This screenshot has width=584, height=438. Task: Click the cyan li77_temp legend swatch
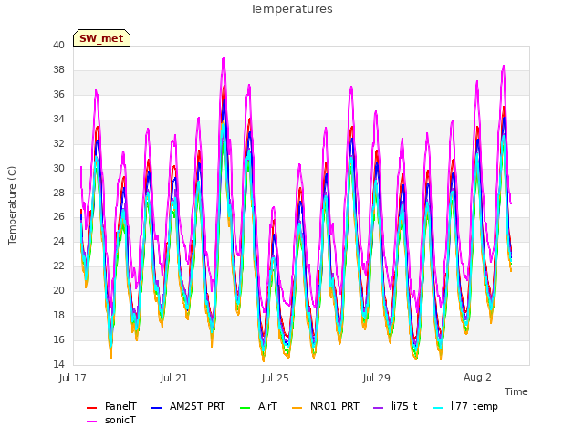point(438,408)
